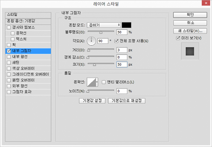Open the 혼합 모드 곱하기 dropdown

pyautogui.click(x=104, y=25)
